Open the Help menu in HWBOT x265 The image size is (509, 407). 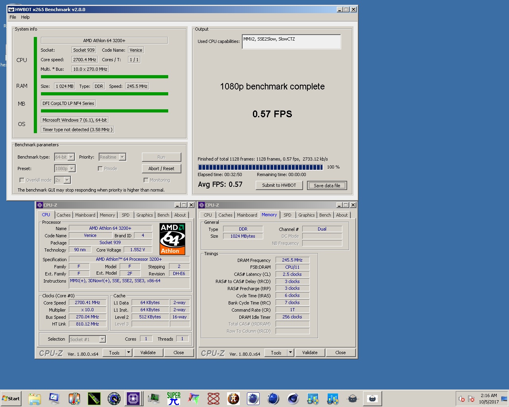pos(25,17)
